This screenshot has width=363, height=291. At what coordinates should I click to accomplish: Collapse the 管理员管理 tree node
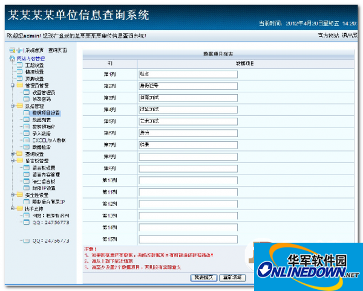[x=13, y=85]
